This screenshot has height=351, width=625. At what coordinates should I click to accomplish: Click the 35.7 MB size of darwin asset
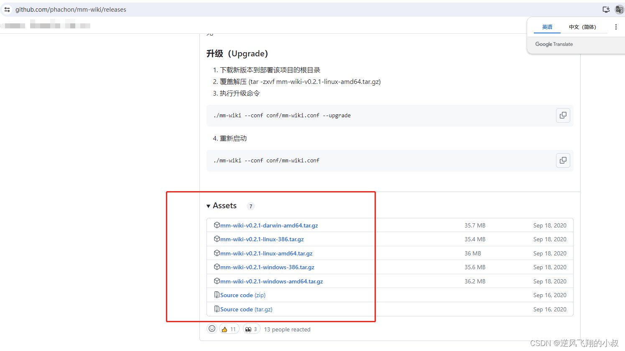pyautogui.click(x=475, y=225)
